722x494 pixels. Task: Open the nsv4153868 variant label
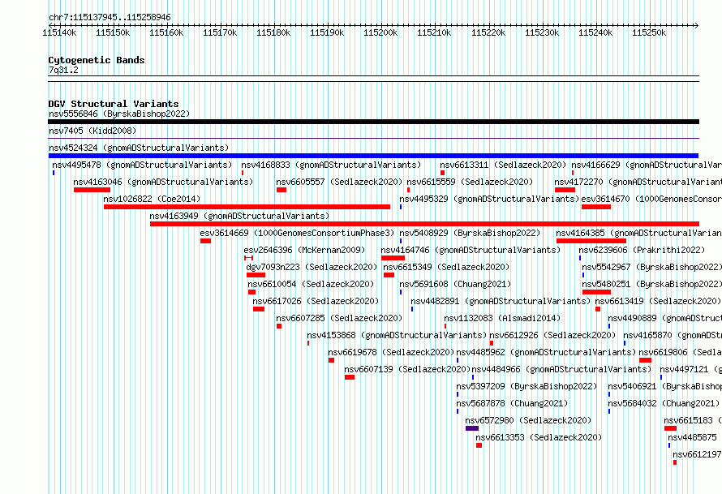click(397, 335)
